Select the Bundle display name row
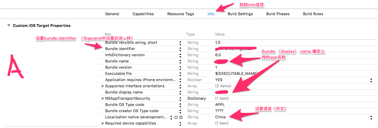The height and width of the screenshot is (128, 378). (x=237, y=92)
